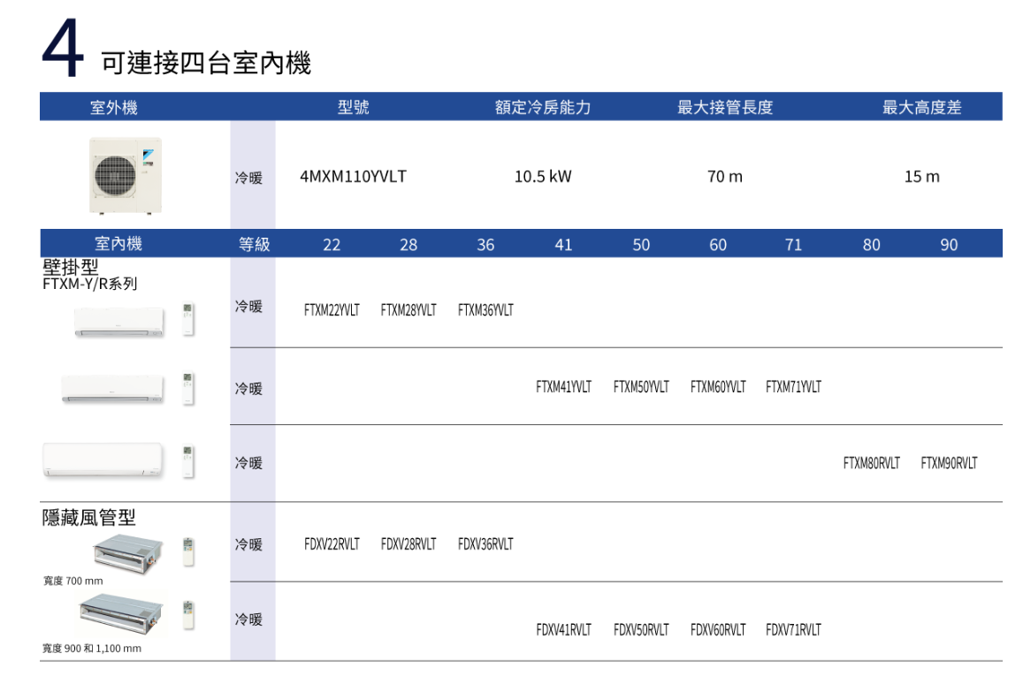The image size is (1023, 684).
Task: Click model FTXM28YVLT
Action: [x=408, y=310]
